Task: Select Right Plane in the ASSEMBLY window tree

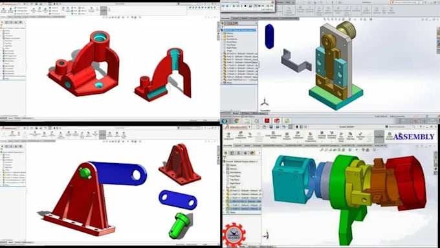Action: [x=235, y=183]
